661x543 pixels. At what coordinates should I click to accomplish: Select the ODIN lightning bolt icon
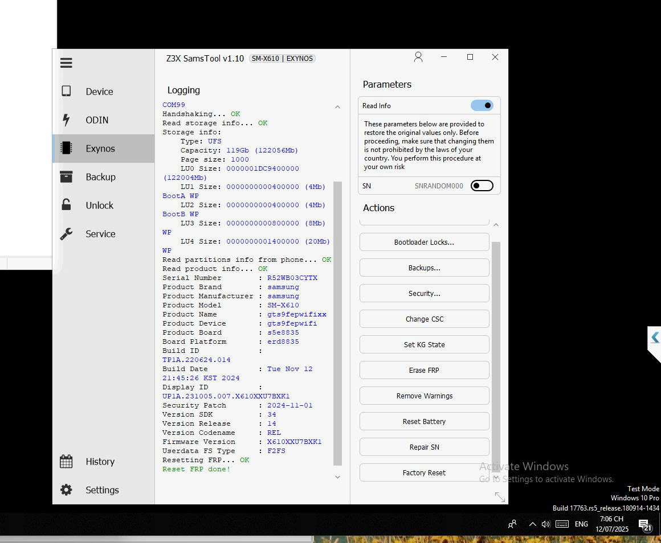66,120
